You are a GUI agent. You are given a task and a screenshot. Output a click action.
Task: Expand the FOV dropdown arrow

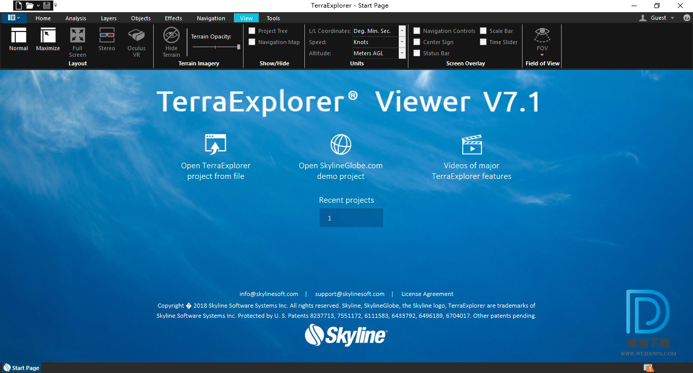click(542, 55)
